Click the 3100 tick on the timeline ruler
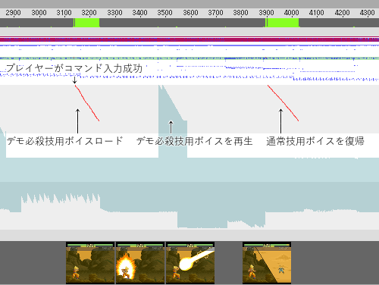 coord(64,13)
